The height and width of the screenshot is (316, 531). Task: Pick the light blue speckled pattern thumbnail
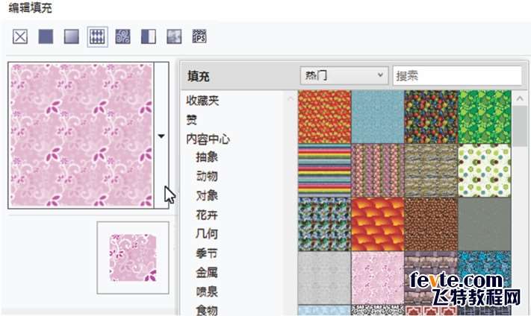pos(378,116)
